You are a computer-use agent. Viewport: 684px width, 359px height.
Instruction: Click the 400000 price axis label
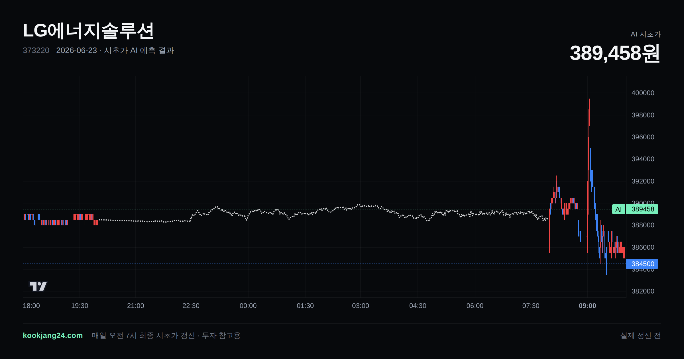(643, 93)
